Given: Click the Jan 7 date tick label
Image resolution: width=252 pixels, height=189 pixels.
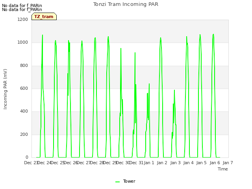Looking at the screenshot, I should [228, 163].
